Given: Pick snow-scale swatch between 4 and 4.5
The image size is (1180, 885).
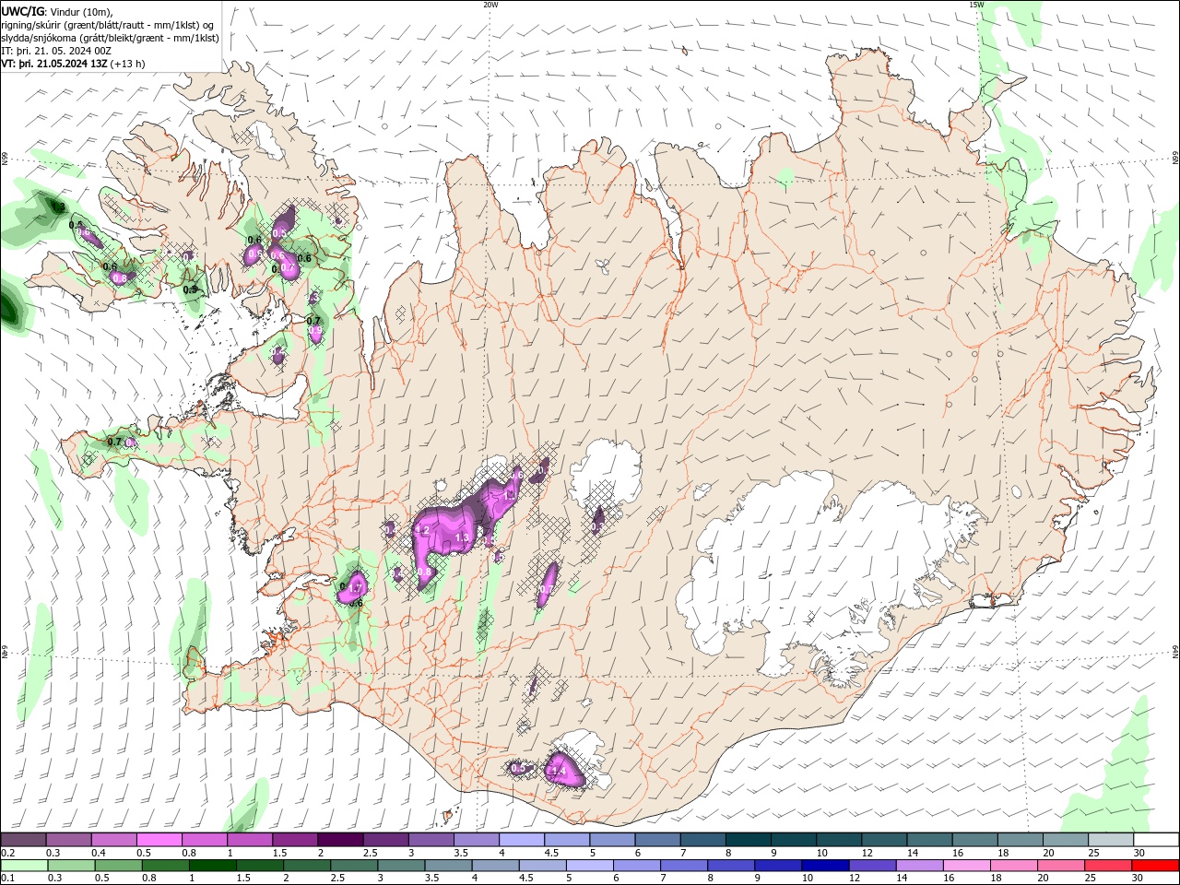Looking at the screenshot, I should tap(521, 840).
